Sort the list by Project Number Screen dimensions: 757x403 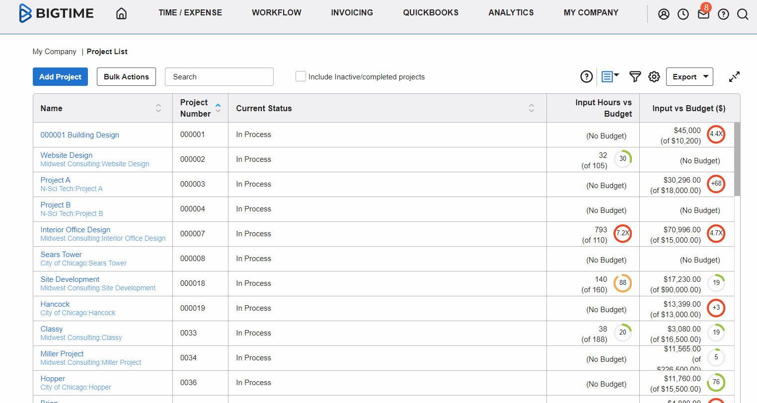pos(218,108)
